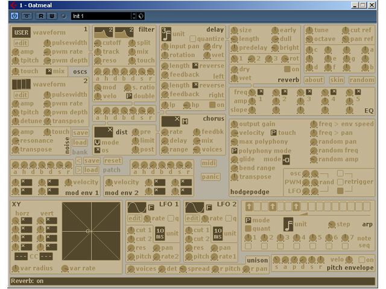Click the about button
The width and height of the screenshot is (386, 289).
pyautogui.click(x=314, y=79)
